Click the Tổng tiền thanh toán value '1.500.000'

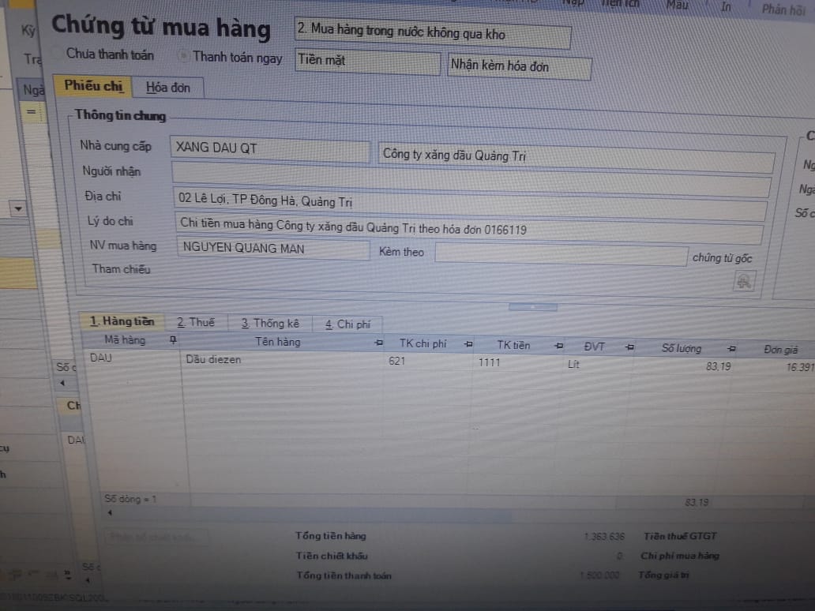(x=600, y=575)
